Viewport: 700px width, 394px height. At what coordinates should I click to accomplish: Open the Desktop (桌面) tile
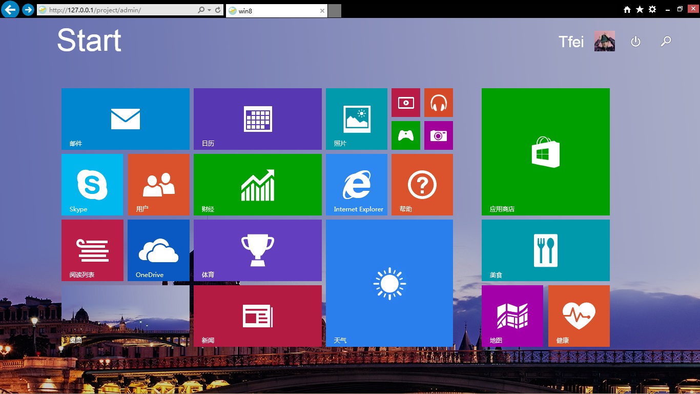click(x=126, y=316)
